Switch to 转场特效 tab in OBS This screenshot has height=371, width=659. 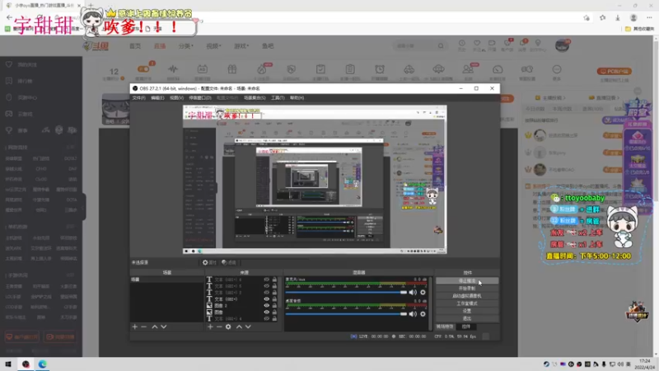click(x=445, y=326)
